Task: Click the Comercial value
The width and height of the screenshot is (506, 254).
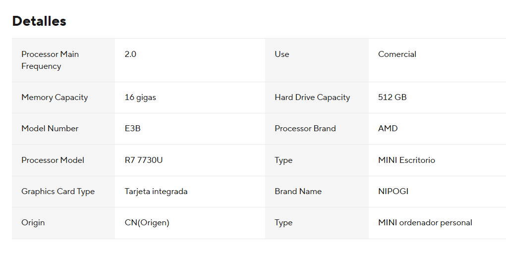Action: pyautogui.click(x=397, y=54)
